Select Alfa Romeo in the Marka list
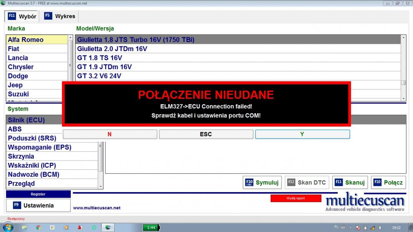The image size is (413, 232). pos(37,40)
